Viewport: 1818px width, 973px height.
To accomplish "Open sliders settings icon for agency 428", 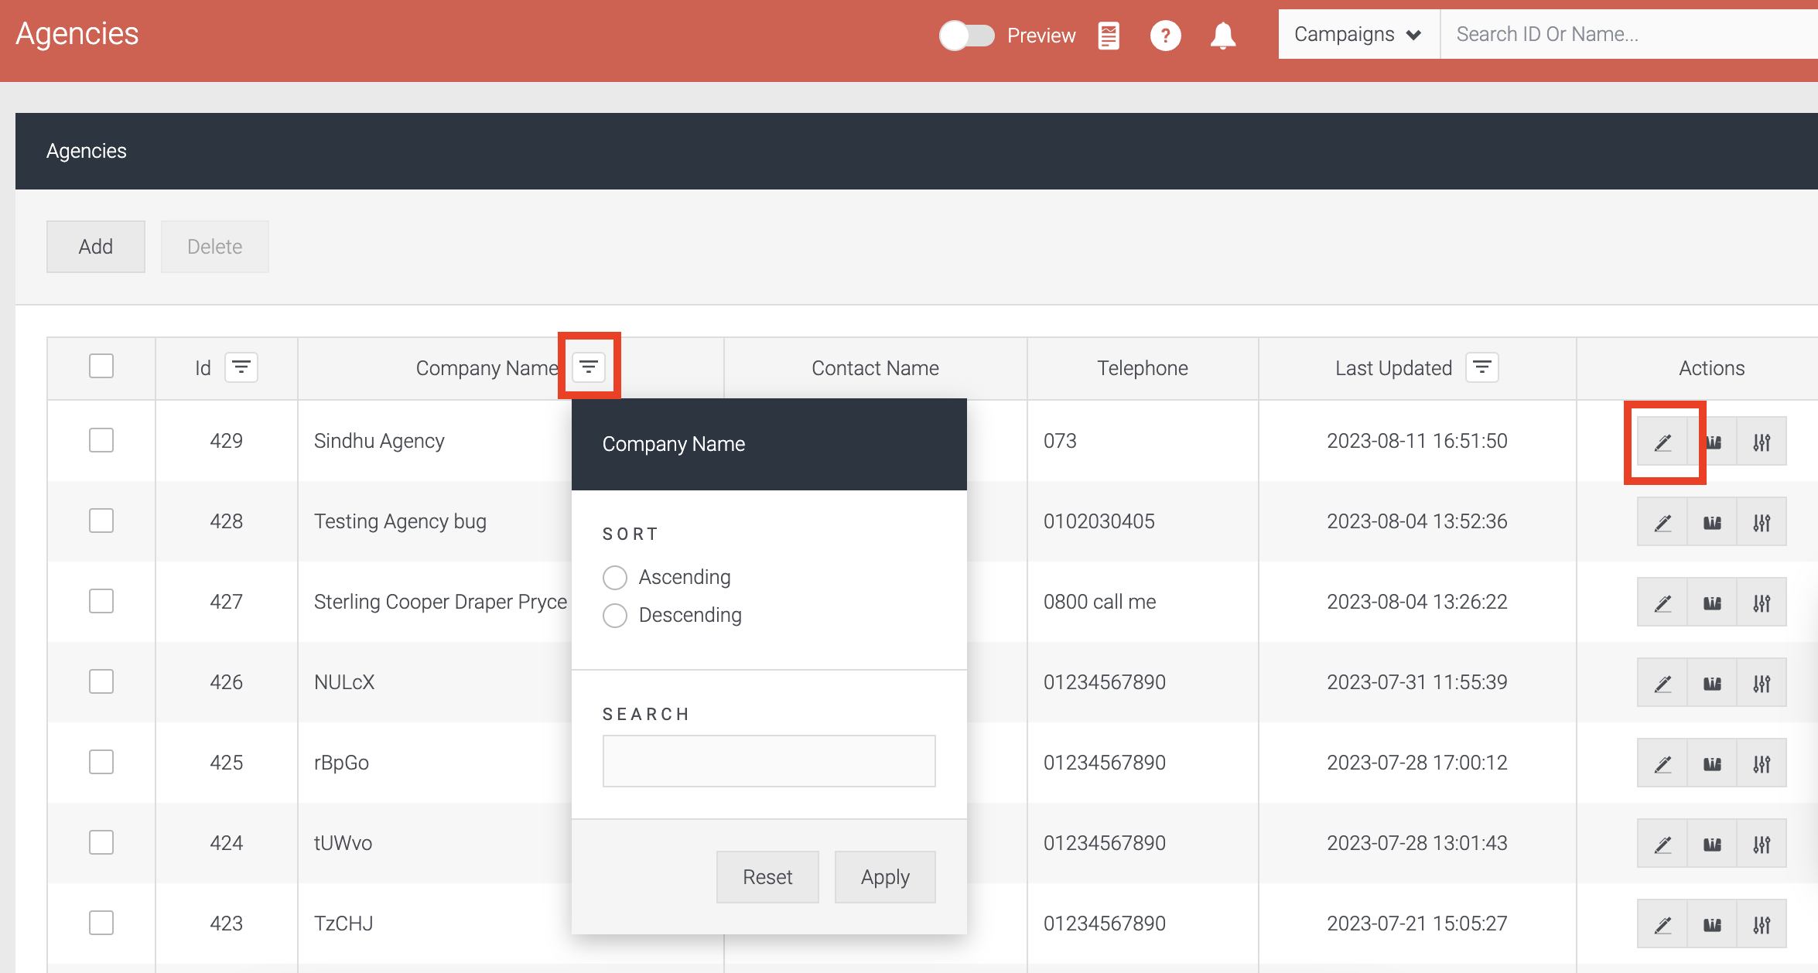I will (x=1762, y=522).
